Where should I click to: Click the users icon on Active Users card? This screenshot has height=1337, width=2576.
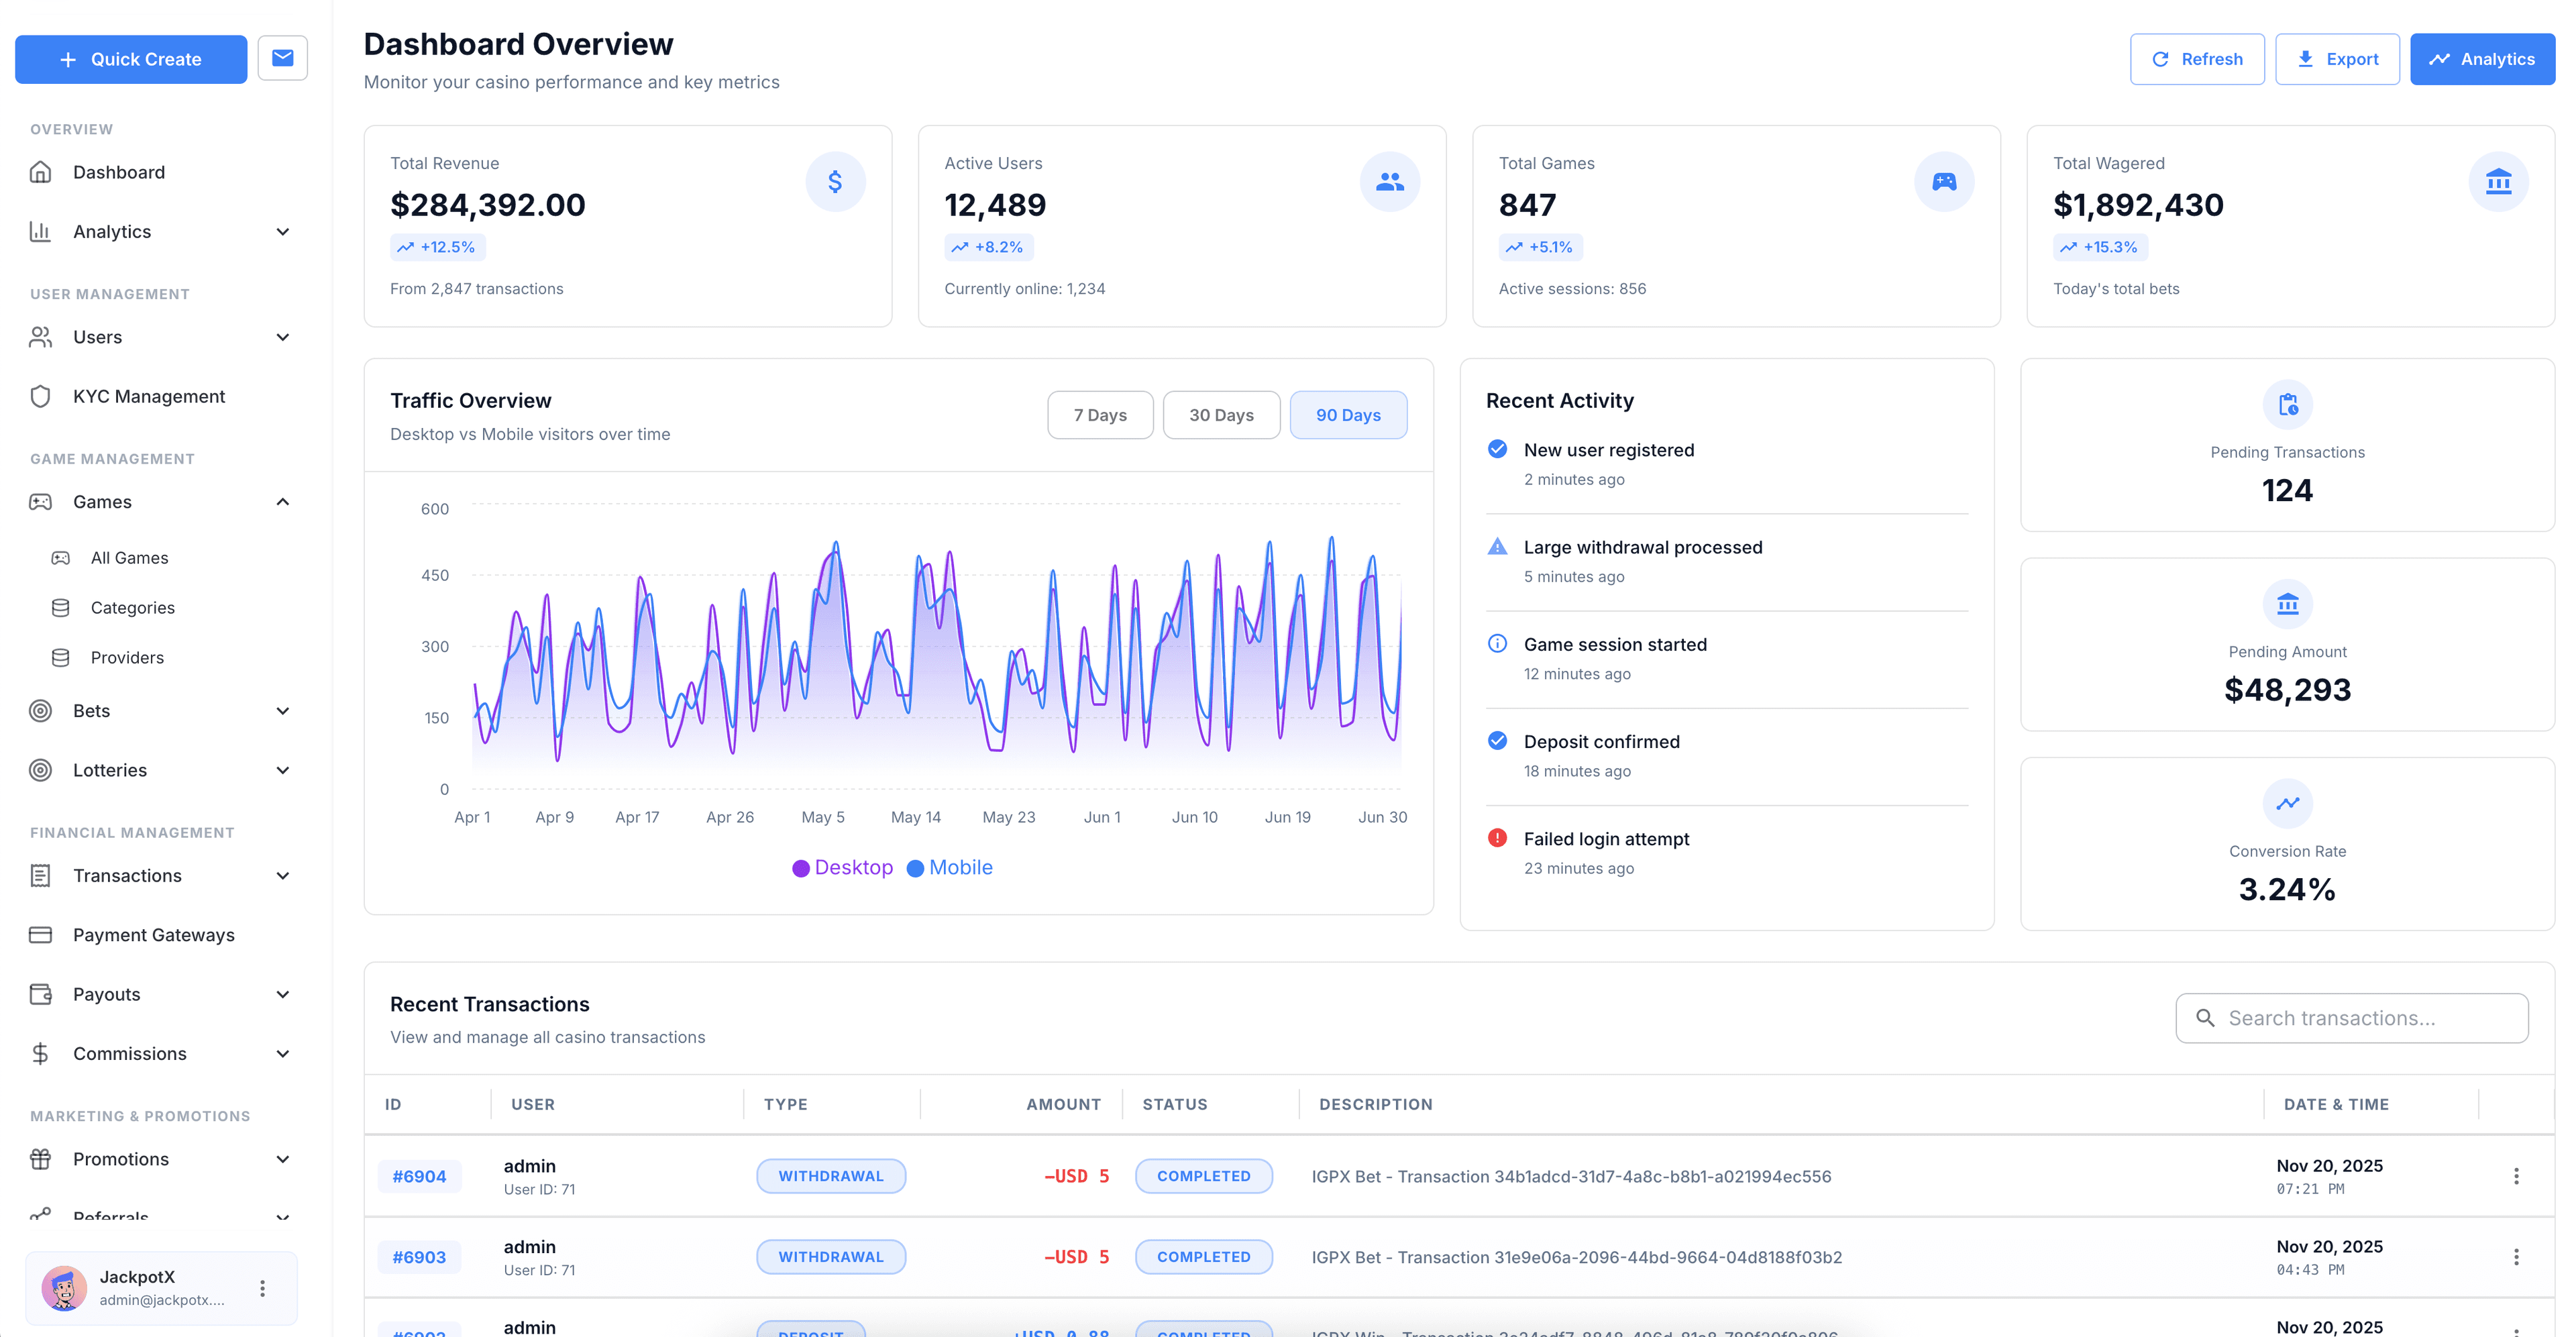[1390, 181]
